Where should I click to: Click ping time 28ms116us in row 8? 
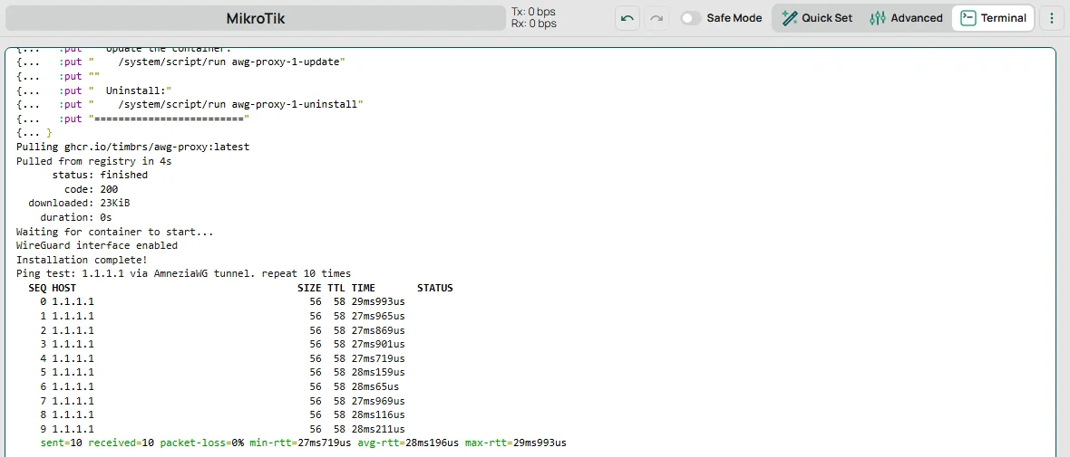pos(379,414)
